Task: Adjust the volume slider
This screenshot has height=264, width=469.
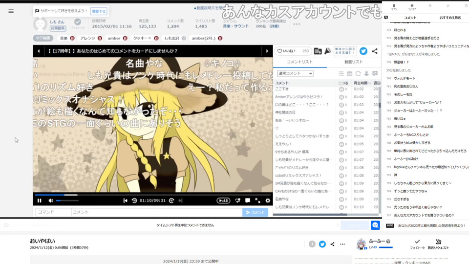Action: coord(67,200)
